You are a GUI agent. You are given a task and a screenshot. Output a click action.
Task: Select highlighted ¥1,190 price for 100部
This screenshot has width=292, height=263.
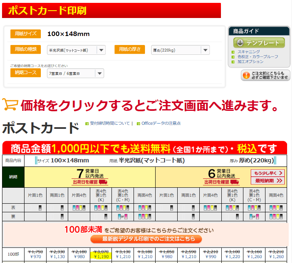101,257
